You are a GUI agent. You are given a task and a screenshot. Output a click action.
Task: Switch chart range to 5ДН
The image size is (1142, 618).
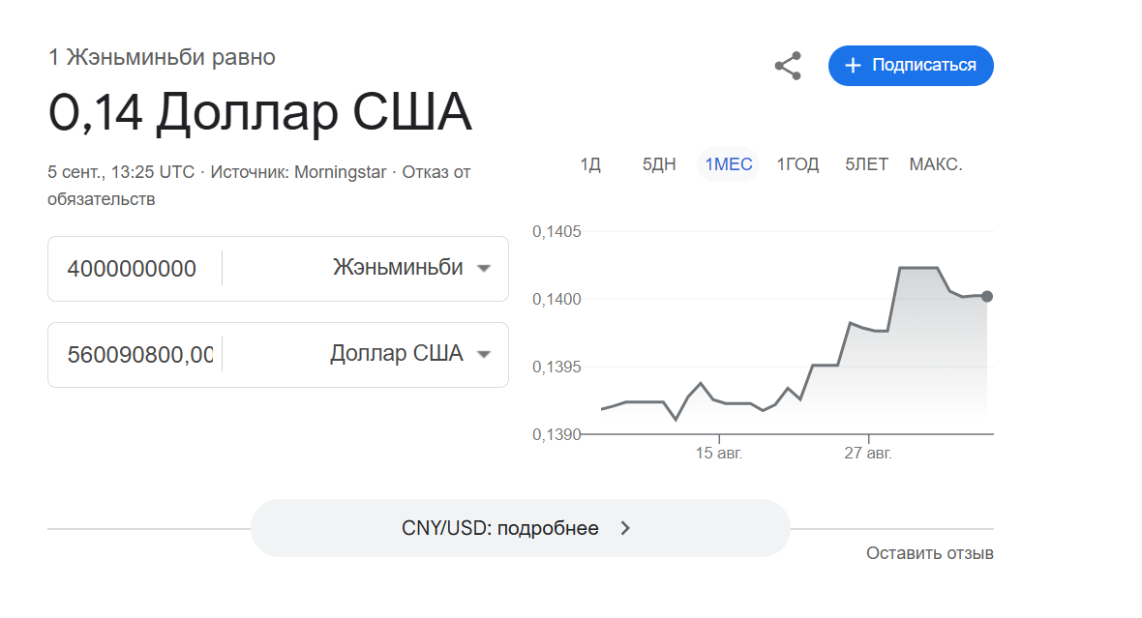tap(659, 164)
